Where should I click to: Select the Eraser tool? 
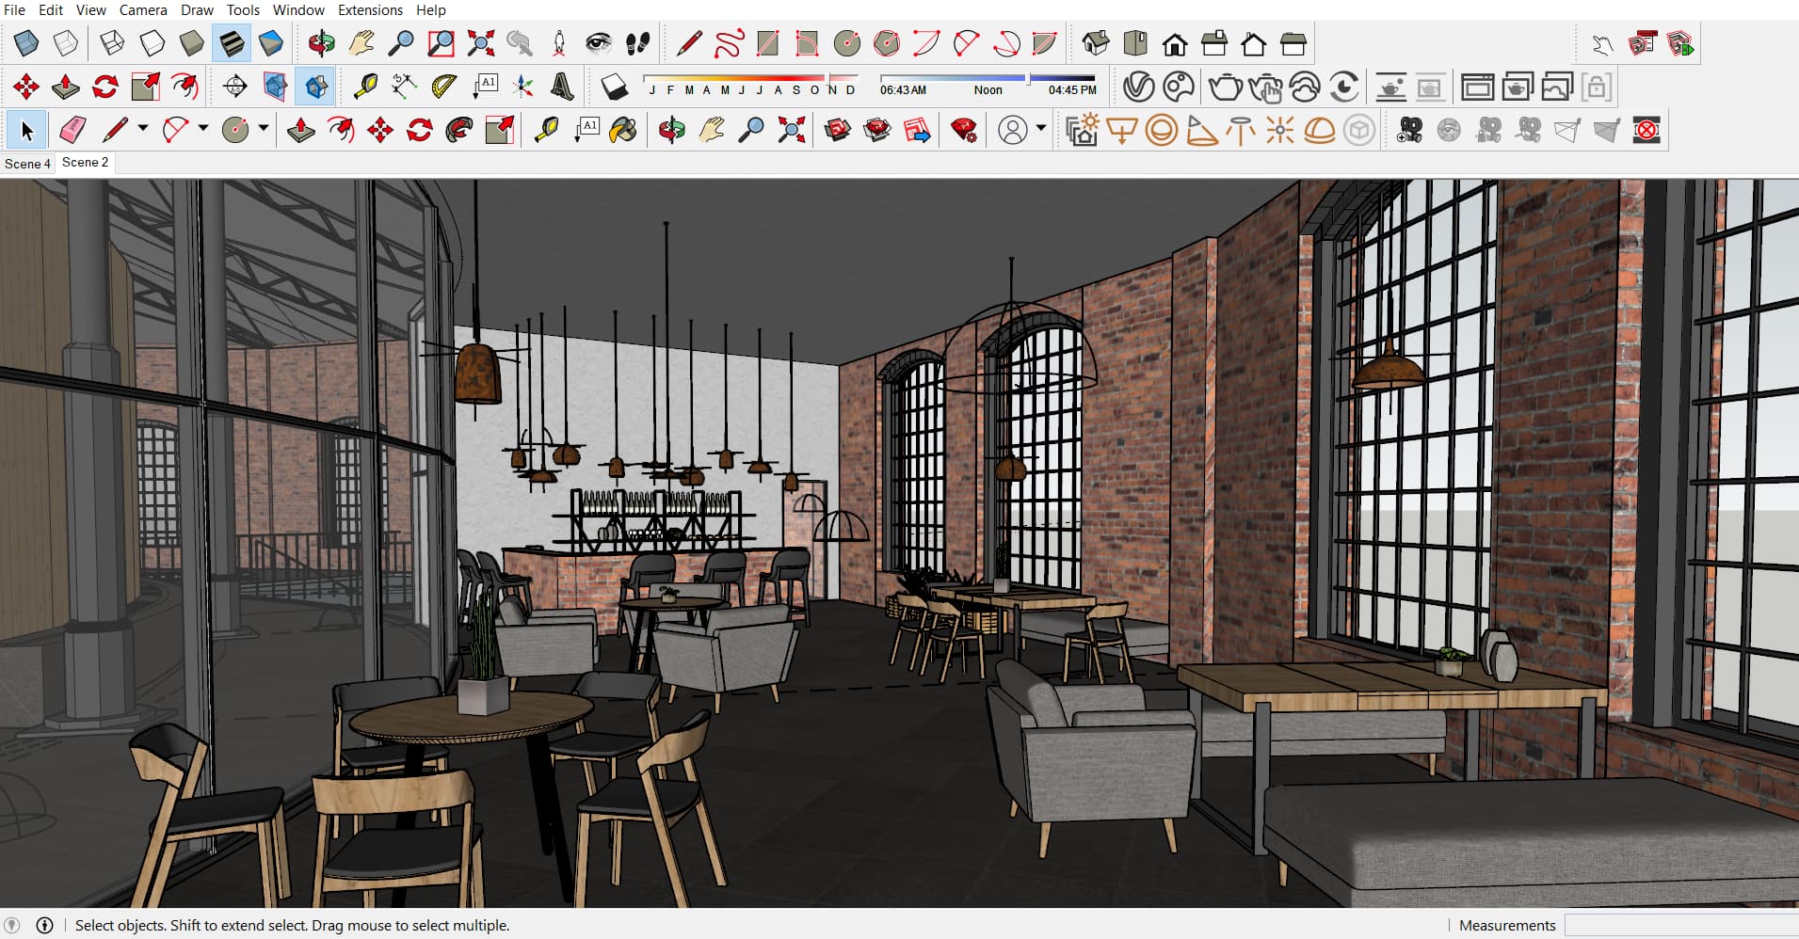(72, 130)
